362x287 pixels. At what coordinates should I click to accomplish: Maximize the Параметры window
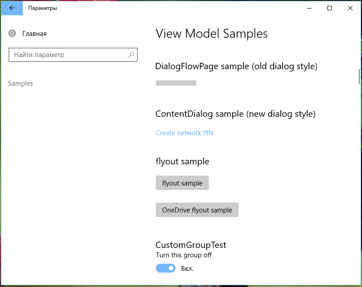330,8
